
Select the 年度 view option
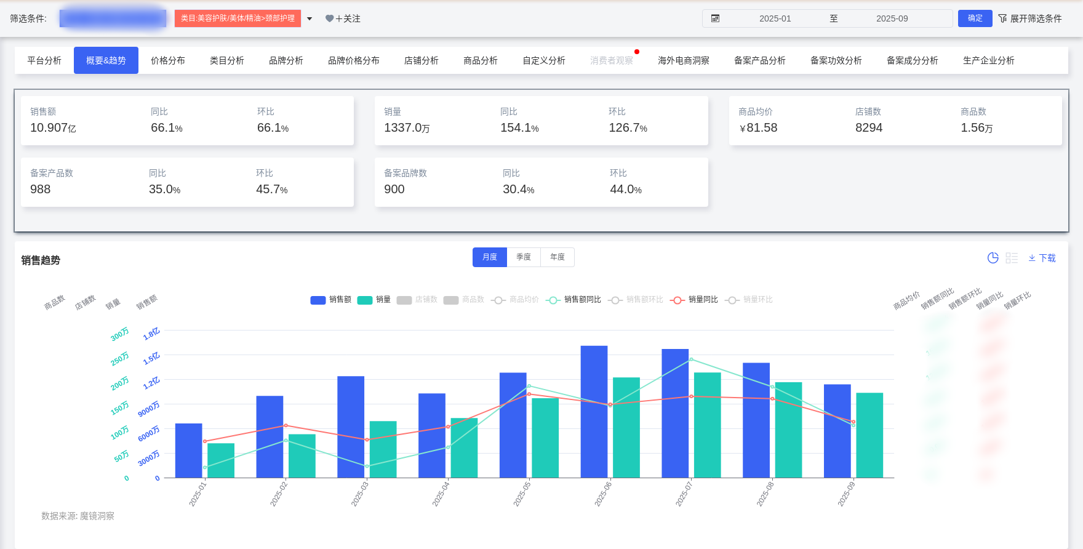557,257
